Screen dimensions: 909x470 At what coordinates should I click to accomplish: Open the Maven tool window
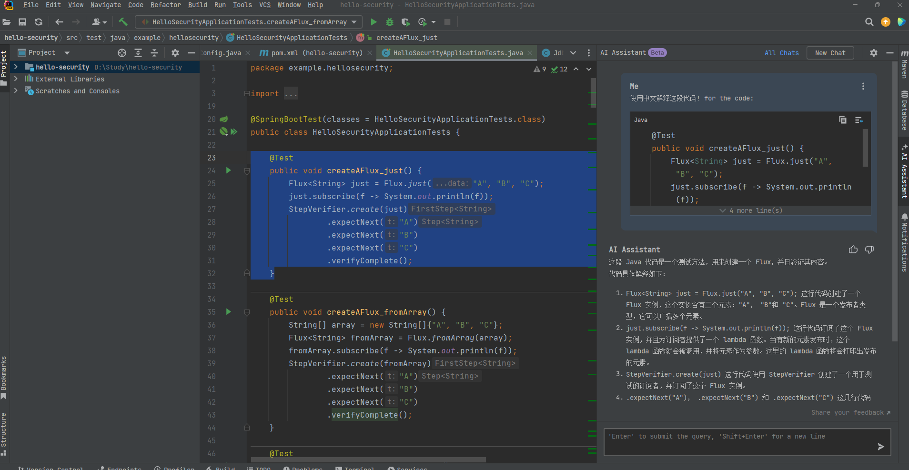coord(904,70)
